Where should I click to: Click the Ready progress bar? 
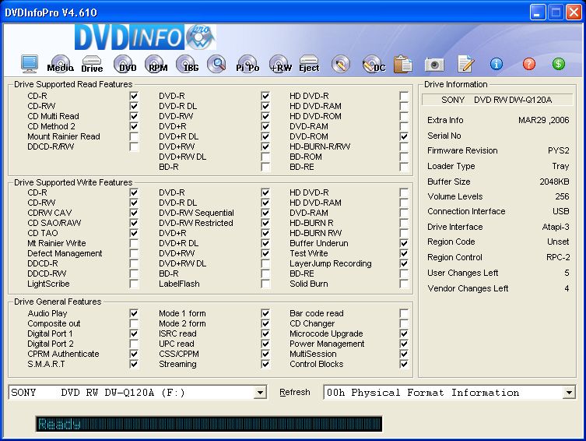tap(209, 424)
